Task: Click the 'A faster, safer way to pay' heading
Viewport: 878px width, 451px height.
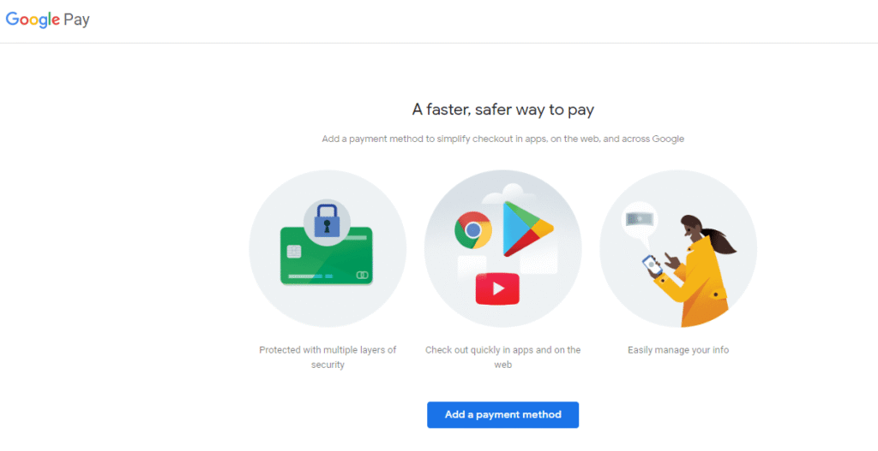Action: [502, 110]
